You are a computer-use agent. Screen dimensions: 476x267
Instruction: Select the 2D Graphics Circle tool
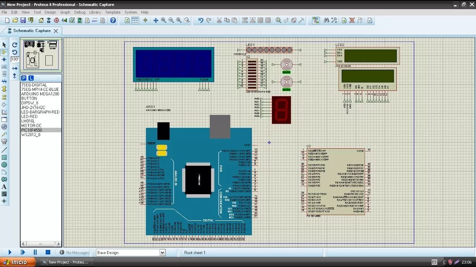[x=4, y=165]
